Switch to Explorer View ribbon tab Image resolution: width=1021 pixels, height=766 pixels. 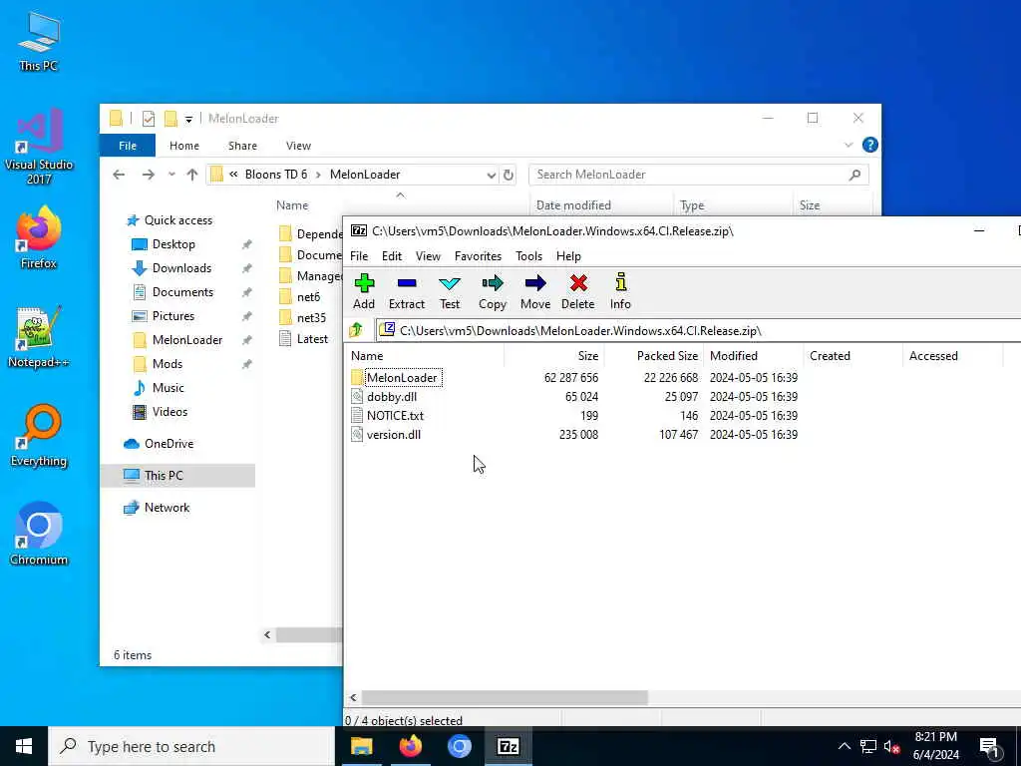pyautogui.click(x=298, y=146)
